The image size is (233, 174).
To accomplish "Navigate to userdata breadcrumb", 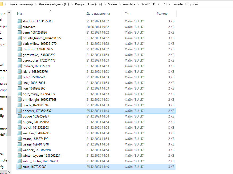I will [x=129, y=4].
